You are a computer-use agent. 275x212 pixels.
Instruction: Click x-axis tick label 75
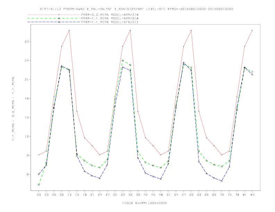coord(230,195)
